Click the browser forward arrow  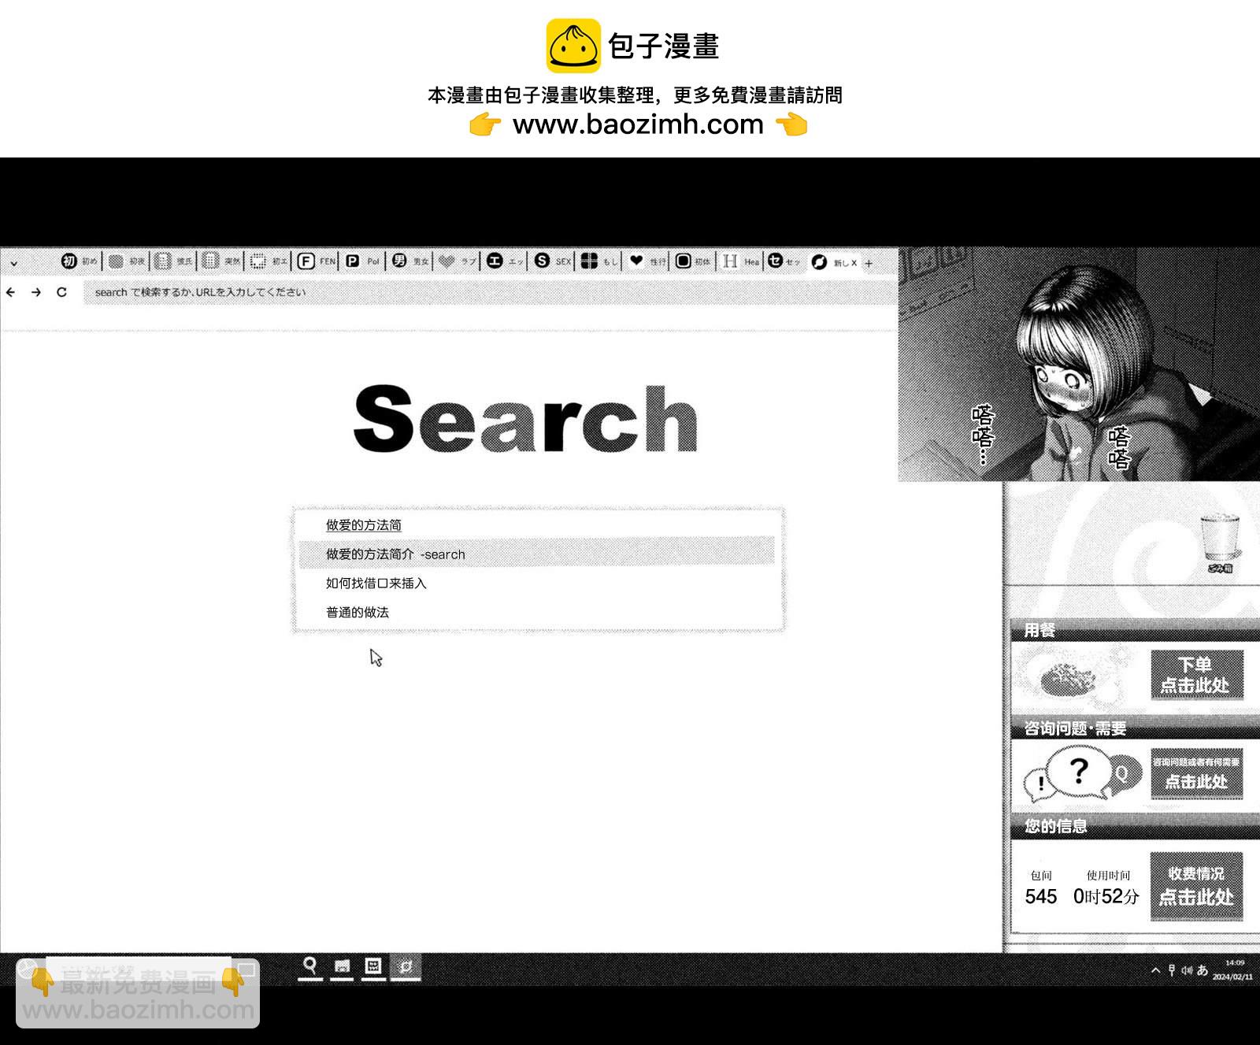click(36, 292)
